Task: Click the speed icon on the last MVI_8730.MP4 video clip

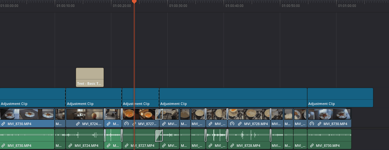Action: pos(312,124)
